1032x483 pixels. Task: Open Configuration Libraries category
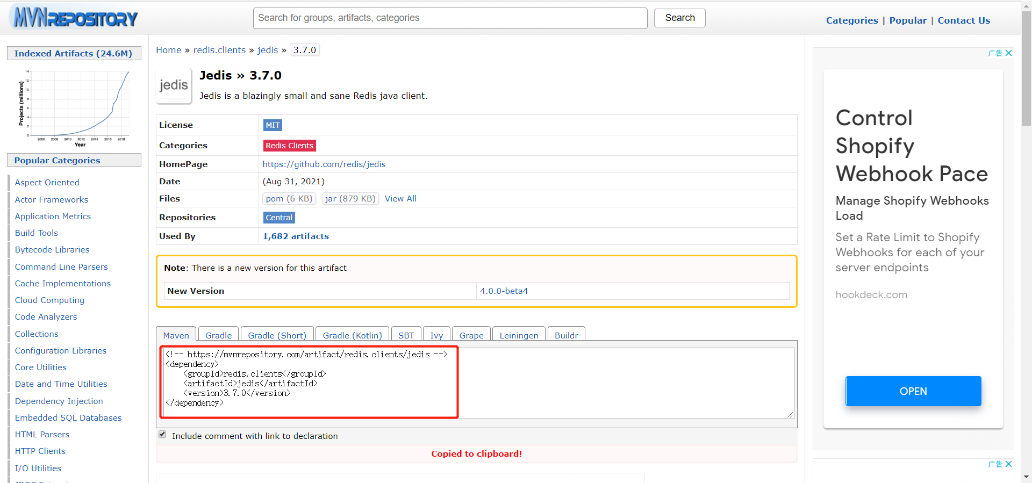60,351
